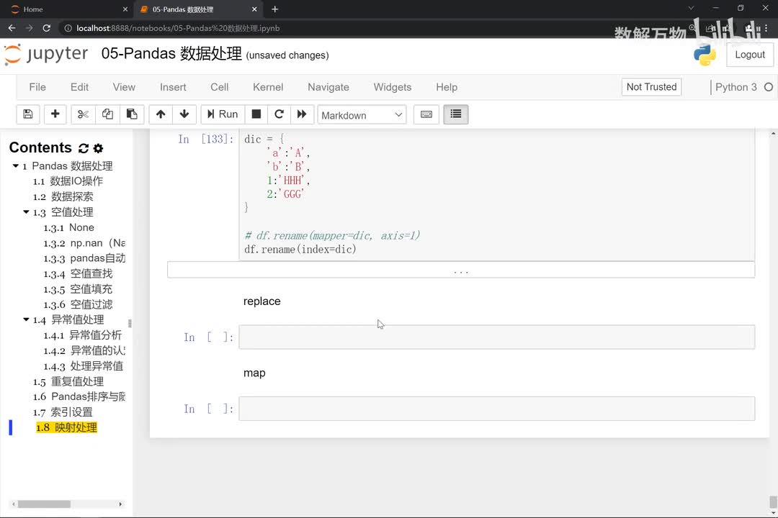Copy selected cells icon in toolbar
The height and width of the screenshot is (518, 778).
pos(107,114)
